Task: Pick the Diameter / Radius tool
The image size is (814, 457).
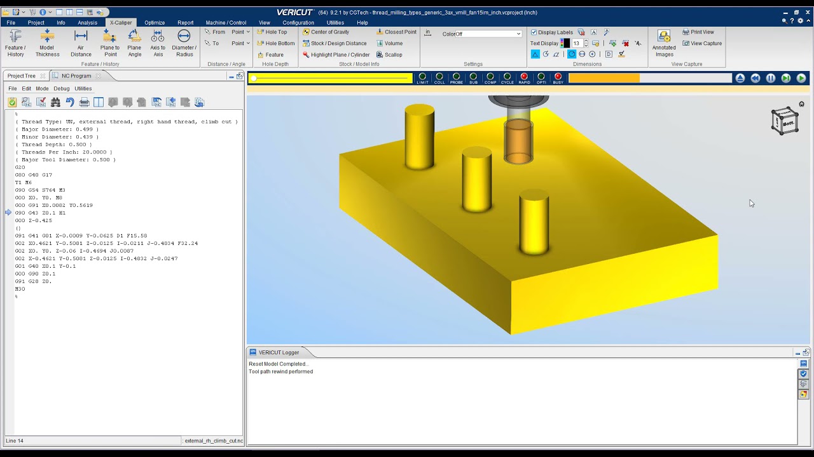Action: 184,43
